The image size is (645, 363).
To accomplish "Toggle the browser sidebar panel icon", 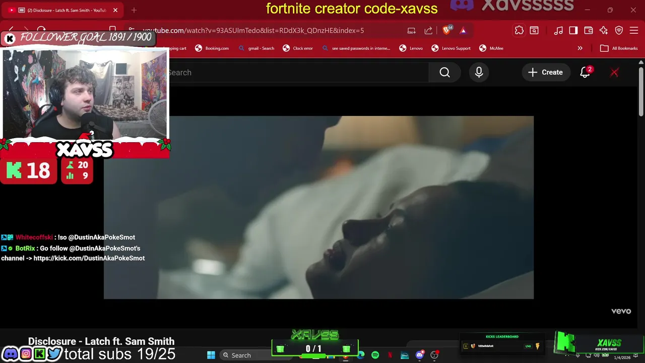I will 573,30.
